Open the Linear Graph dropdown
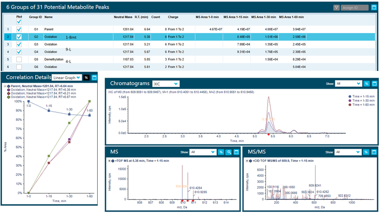The height and width of the screenshot is (214, 380). pos(66,78)
